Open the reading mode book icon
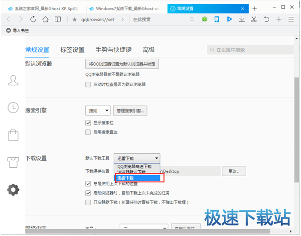 [x=58, y=19]
